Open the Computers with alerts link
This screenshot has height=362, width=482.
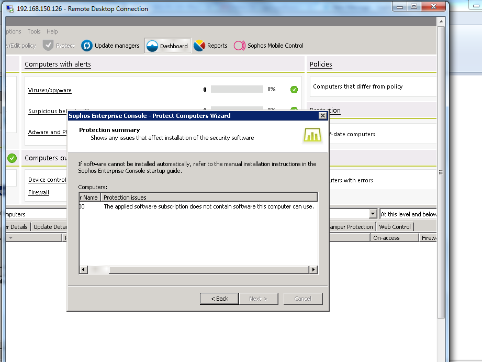coord(58,64)
